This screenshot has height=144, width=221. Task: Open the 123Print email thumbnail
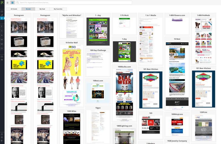pyautogui.click(x=203, y=127)
